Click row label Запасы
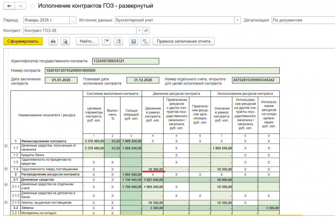Image resolution: width=335 pixels, height=219 pixels. pyautogui.click(x=27, y=208)
